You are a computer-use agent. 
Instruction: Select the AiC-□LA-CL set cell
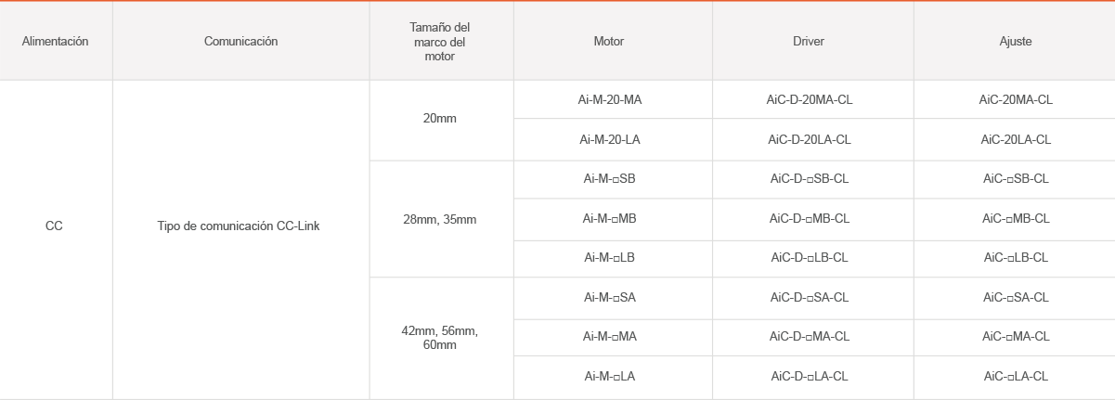[x=1015, y=377]
